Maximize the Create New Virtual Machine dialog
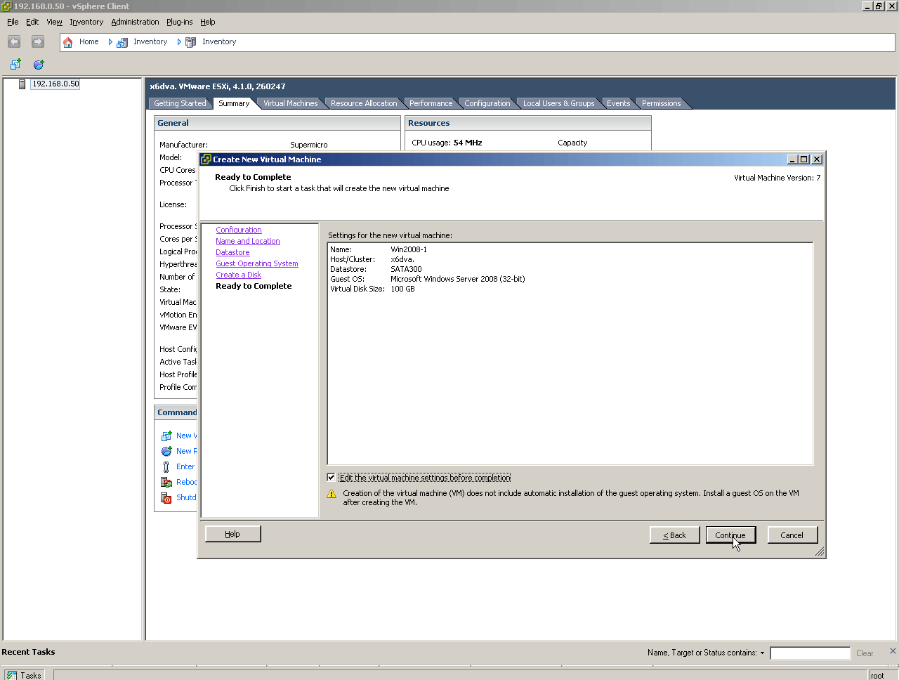The width and height of the screenshot is (899, 680). tap(804, 159)
